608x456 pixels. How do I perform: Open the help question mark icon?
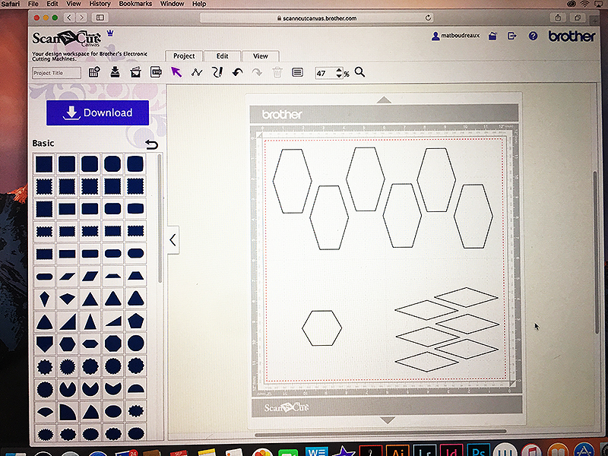tap(533, 36)
